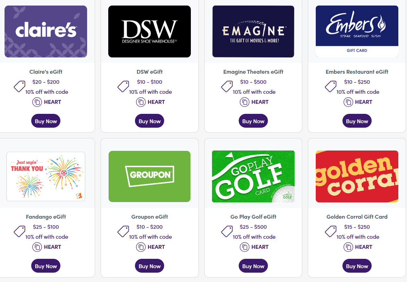This screenshot has height=282, width=407.
Task: Open the Embers Restaurant eGift title link
Action: [x=357, y=72]
